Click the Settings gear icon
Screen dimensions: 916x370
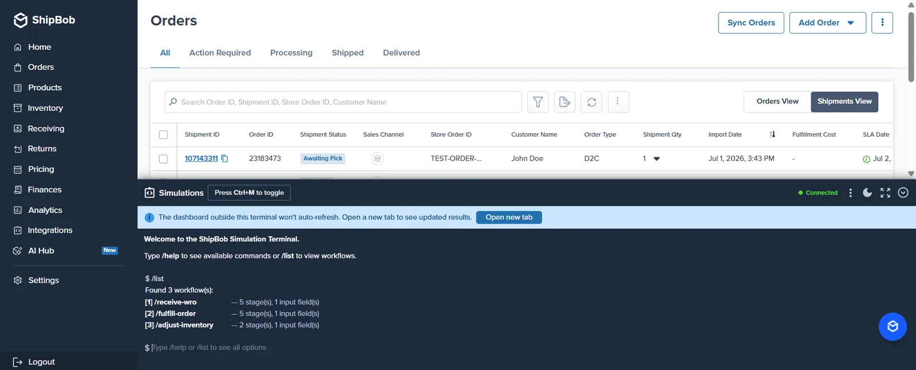pos(18,280)
